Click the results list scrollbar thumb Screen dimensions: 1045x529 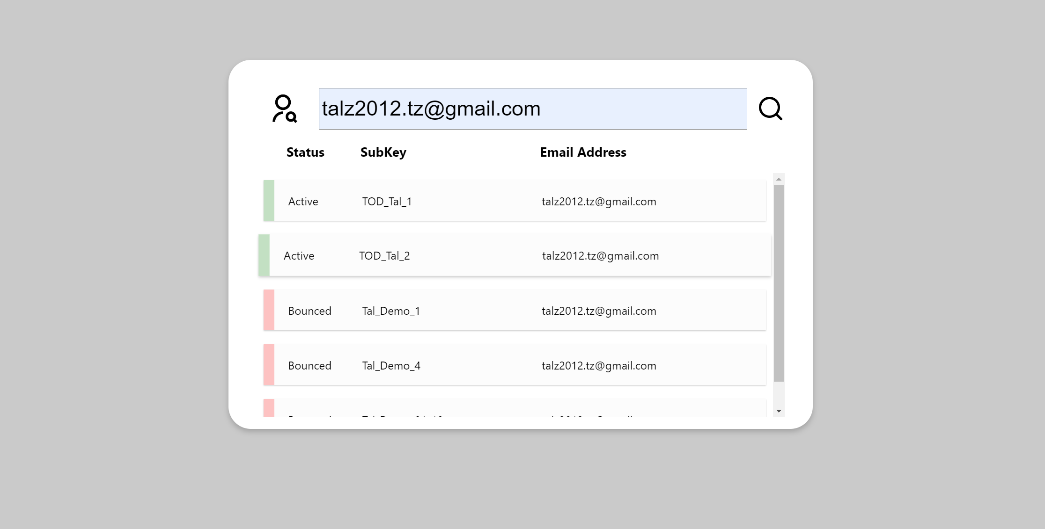[779, 283]
